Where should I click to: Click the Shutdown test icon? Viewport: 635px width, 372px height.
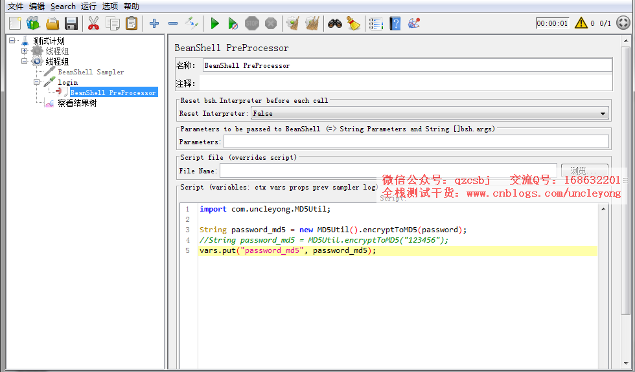click(x=271, y=23)
